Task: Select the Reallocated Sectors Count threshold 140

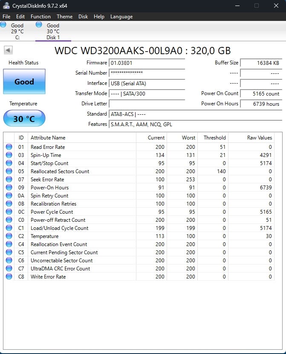Action: (x=221, y=171)
